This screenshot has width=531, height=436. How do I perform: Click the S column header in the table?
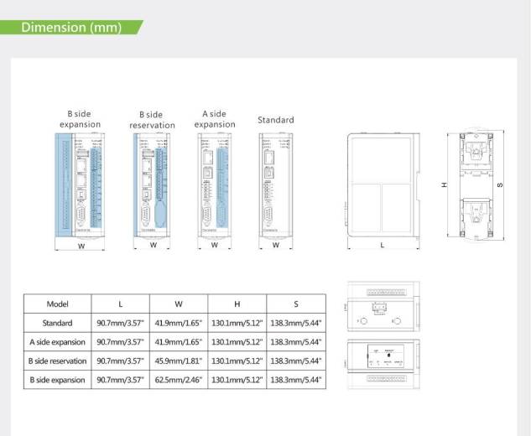(295, 304)
